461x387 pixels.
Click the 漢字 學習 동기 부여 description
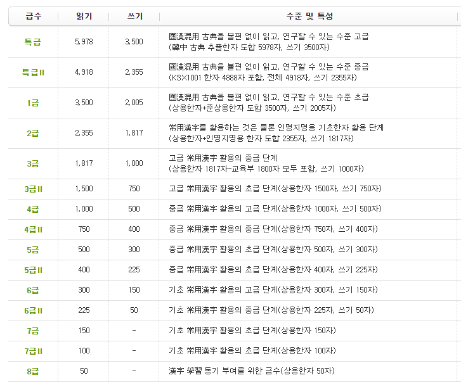click(252, 371)
